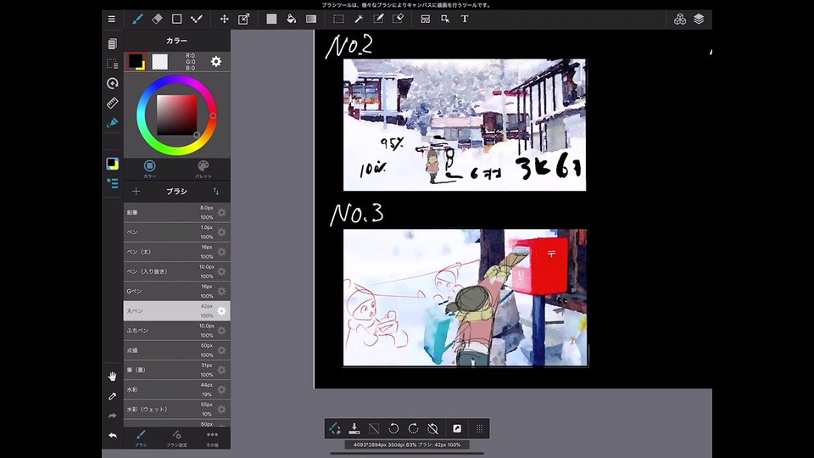Select the Selection Pen tool
This screenshot has width=814, height=458.
[378, 20]
